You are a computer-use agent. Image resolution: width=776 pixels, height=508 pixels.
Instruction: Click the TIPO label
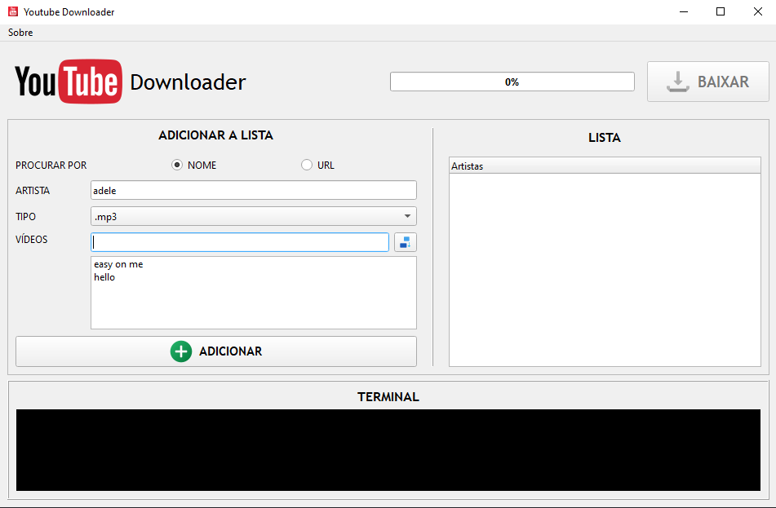click(26, 217)
